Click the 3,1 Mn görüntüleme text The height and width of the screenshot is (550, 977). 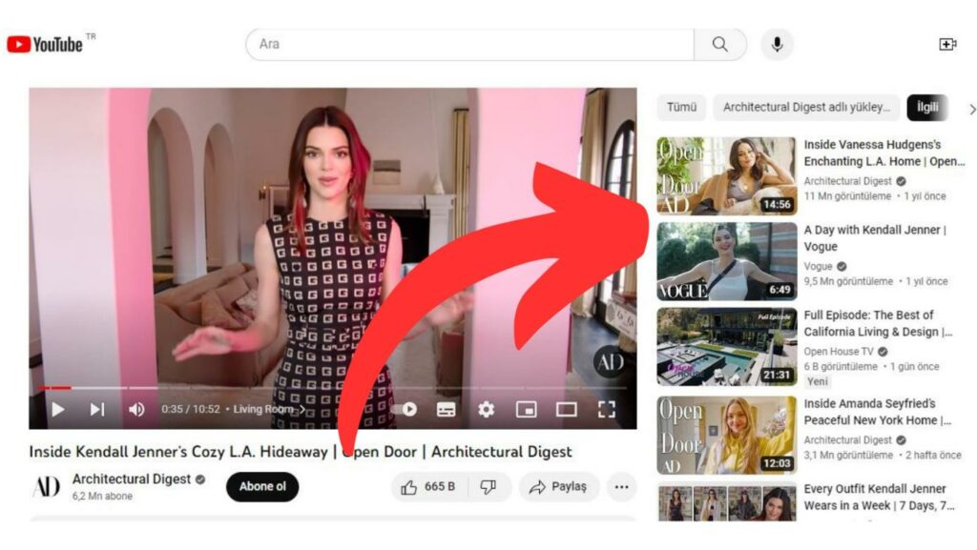click(x=848, y=456)
